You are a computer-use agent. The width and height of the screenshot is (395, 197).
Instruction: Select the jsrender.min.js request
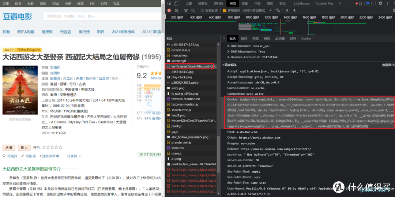[x=191, y=142]
